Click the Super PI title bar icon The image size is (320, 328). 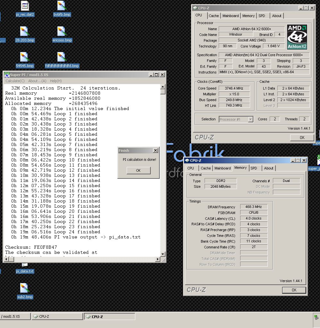(7, 75)
